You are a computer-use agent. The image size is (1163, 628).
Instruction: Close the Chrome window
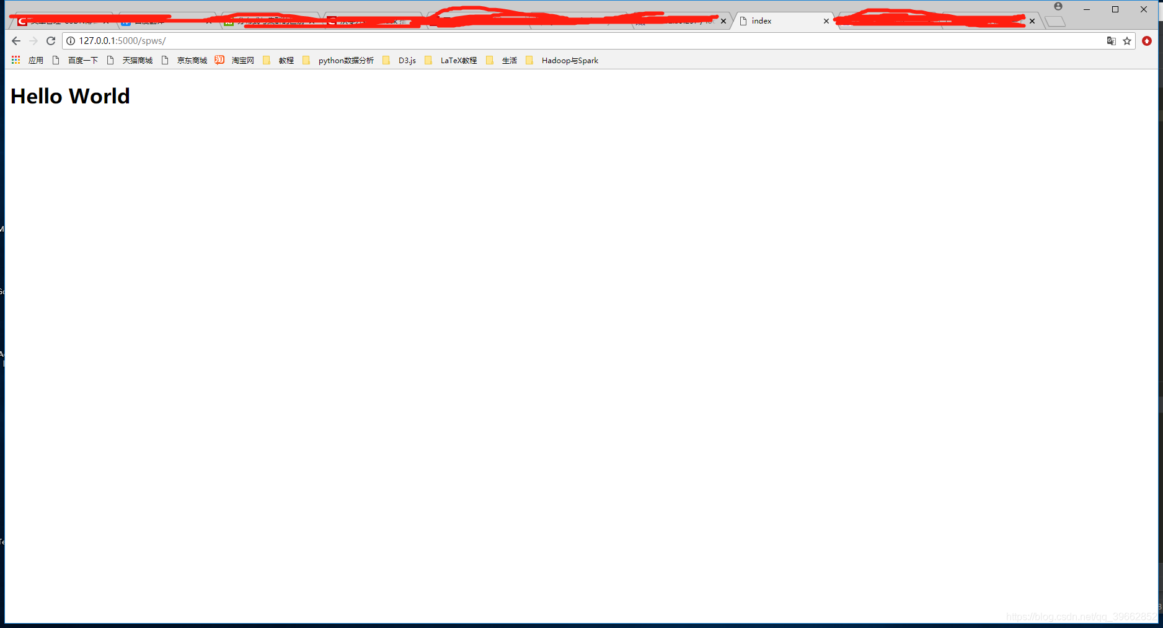pyautogui.click(x=1144, y=9)
